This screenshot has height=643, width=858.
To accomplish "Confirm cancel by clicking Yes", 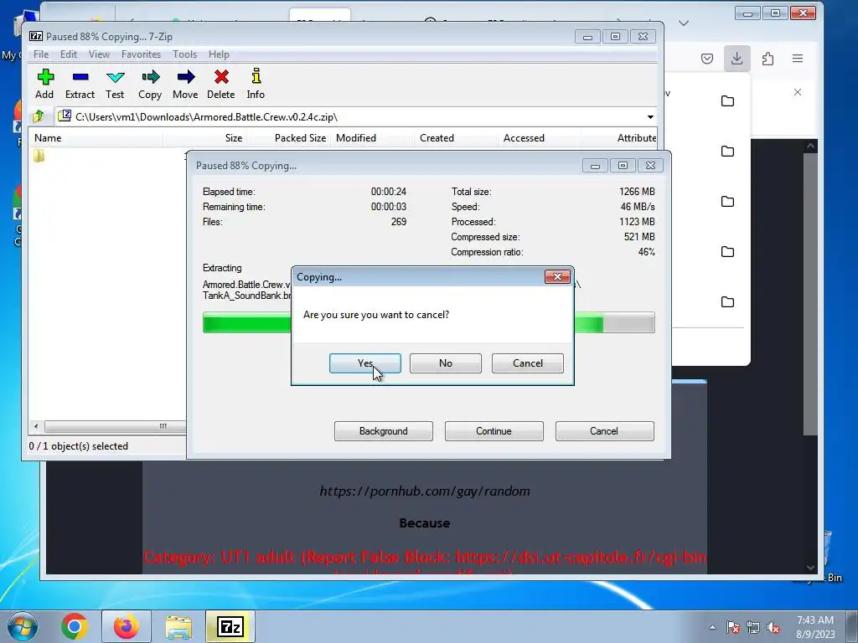I will (365, 363).
